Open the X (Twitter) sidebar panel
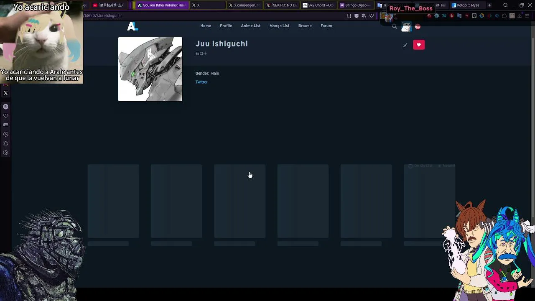Screen dimensions: 535x301 coord(6,93)
